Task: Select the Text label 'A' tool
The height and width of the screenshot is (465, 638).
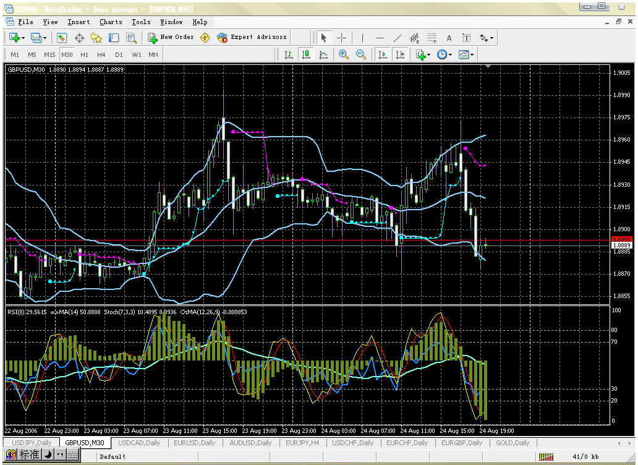Action: pos(449,38)
